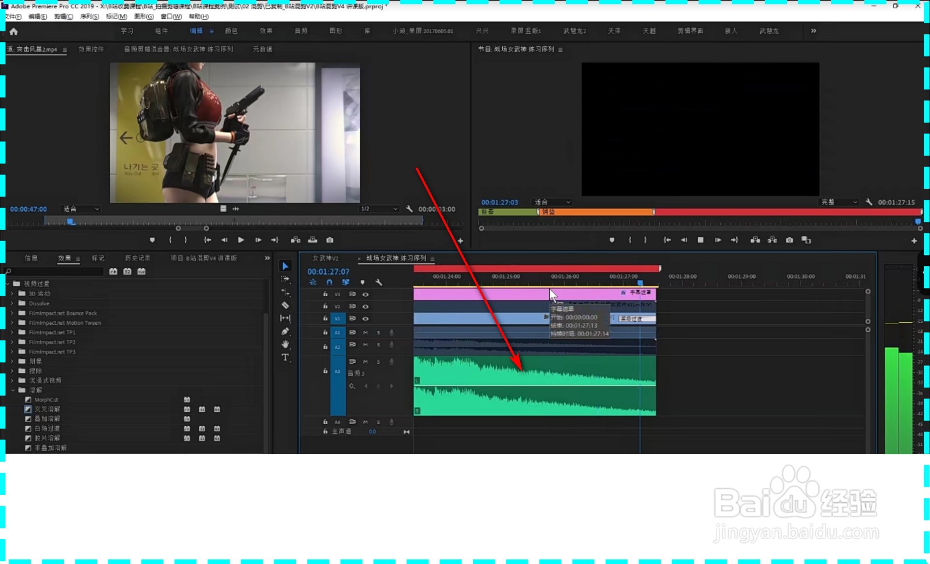The height and width of the screenshot is (564, 930).
Task: Show more workspaces overflow chevron
Action: 814,31
